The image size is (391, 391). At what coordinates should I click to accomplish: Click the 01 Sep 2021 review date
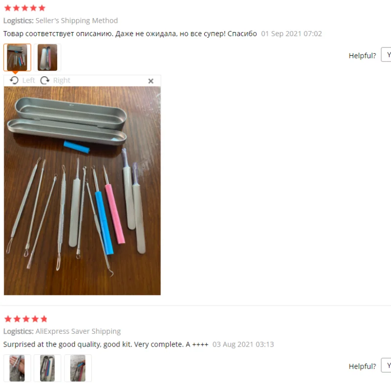pyautogui.click(x=291, y=34)
